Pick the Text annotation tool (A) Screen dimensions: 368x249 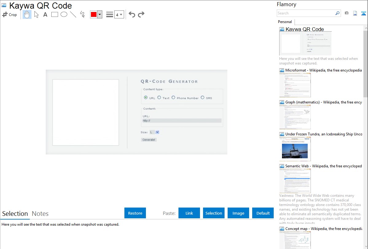[x=45, y=14]
